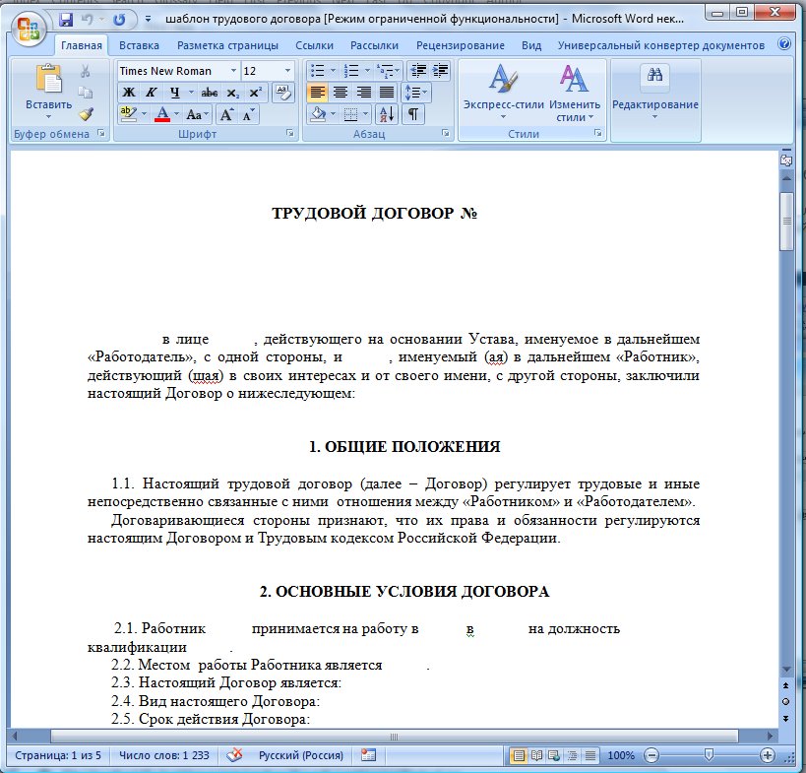
Task: Go to next page browse arrow
Action: (x=786, y=718)
